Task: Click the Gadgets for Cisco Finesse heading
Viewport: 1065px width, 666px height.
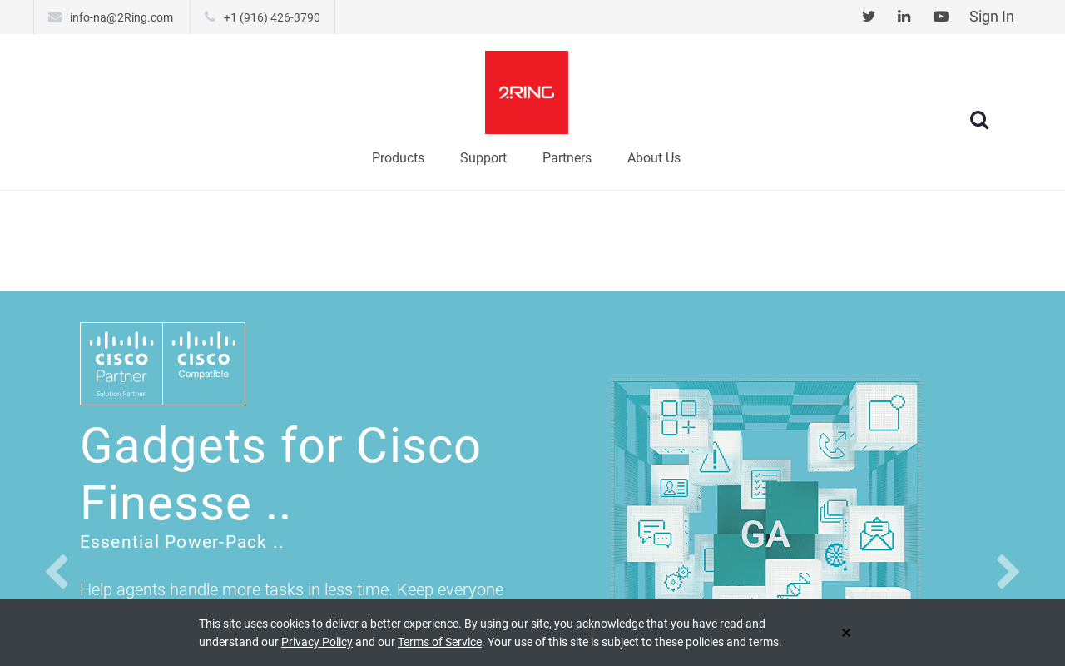Action: (x=281, y=475)
